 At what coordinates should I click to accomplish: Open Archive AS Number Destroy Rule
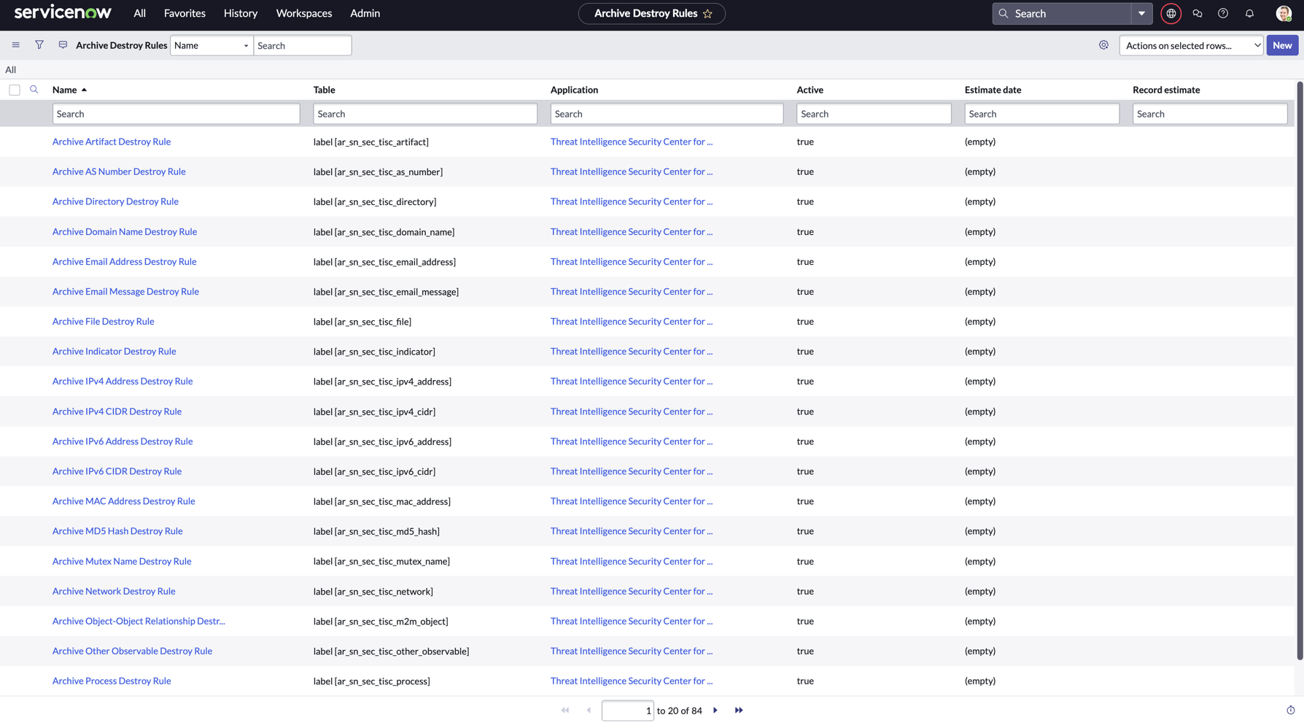119,171
